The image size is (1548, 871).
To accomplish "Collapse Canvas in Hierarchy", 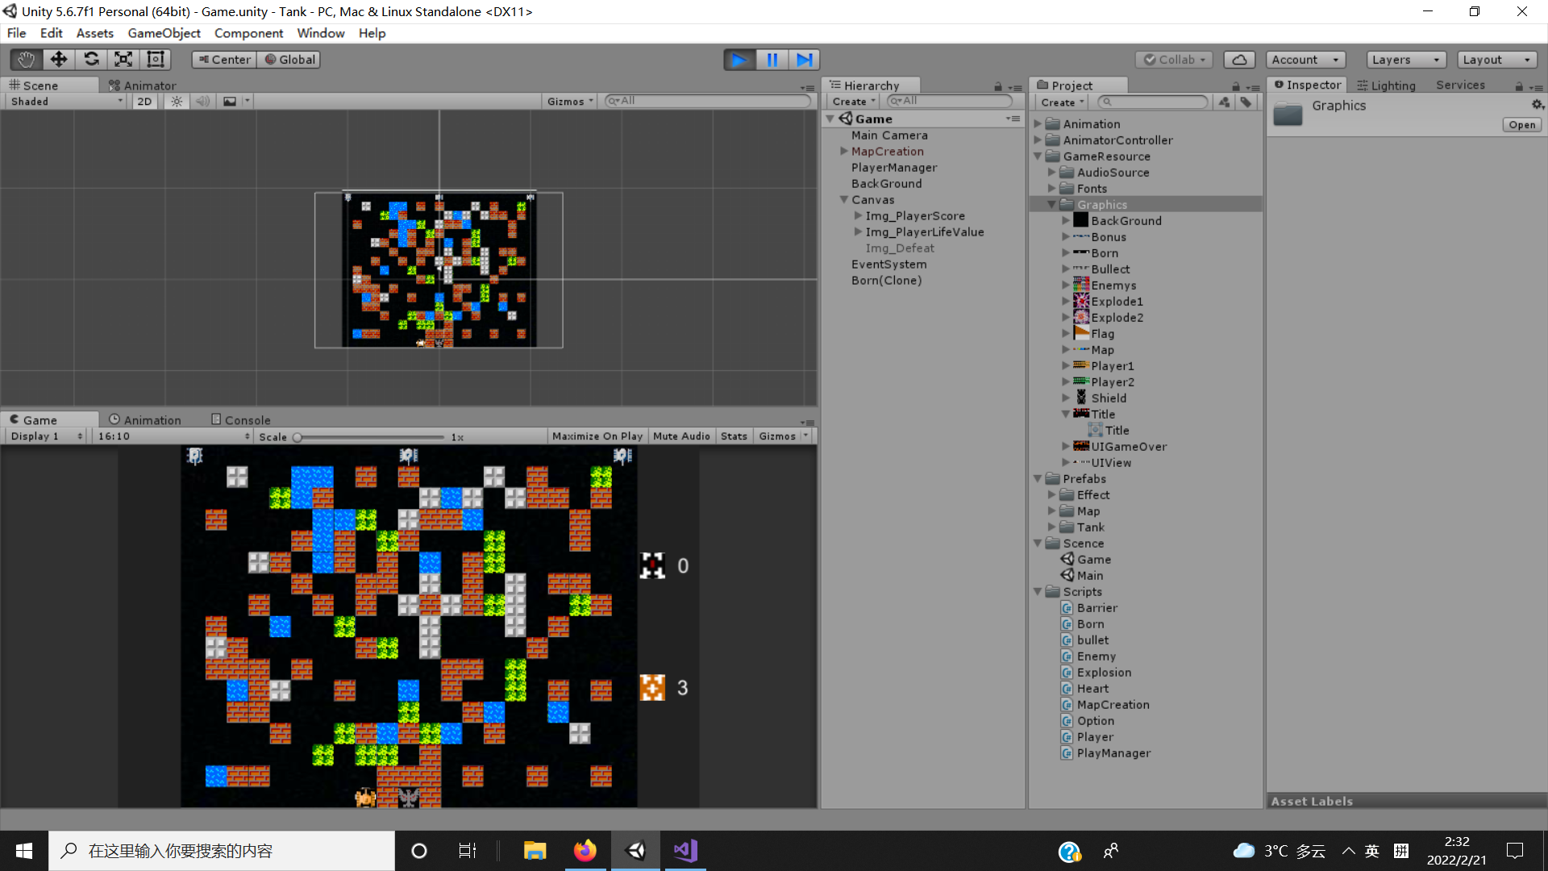I will pos(843,199).
